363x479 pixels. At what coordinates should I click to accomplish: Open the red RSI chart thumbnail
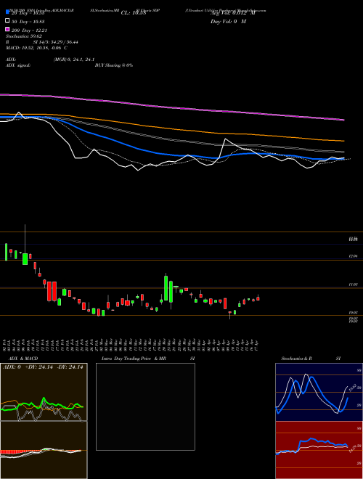point(319,450)
